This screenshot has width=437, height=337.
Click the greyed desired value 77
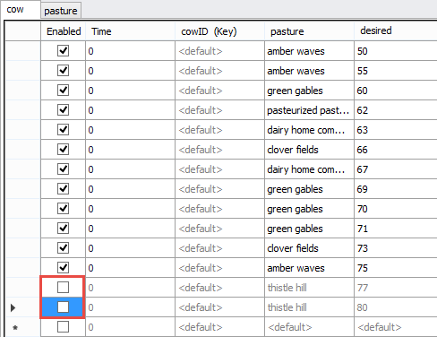[x=363, y=288]
